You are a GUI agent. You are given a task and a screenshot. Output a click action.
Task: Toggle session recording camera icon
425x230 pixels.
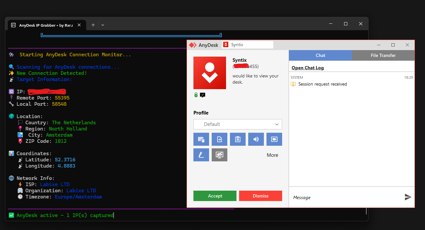tap(274, 139)
